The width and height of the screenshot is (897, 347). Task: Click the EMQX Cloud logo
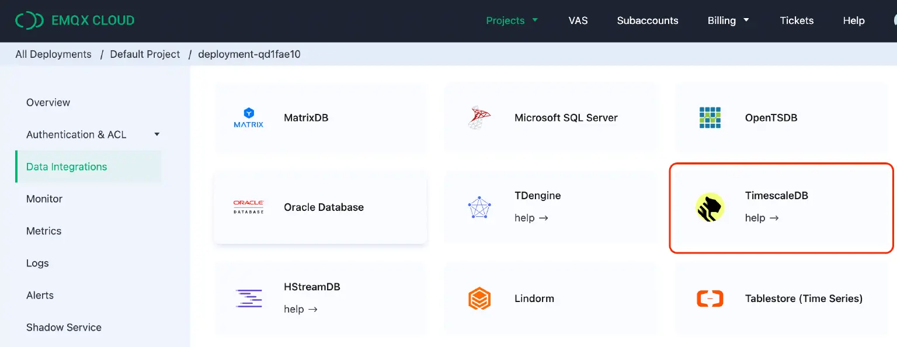coord(75,20)
